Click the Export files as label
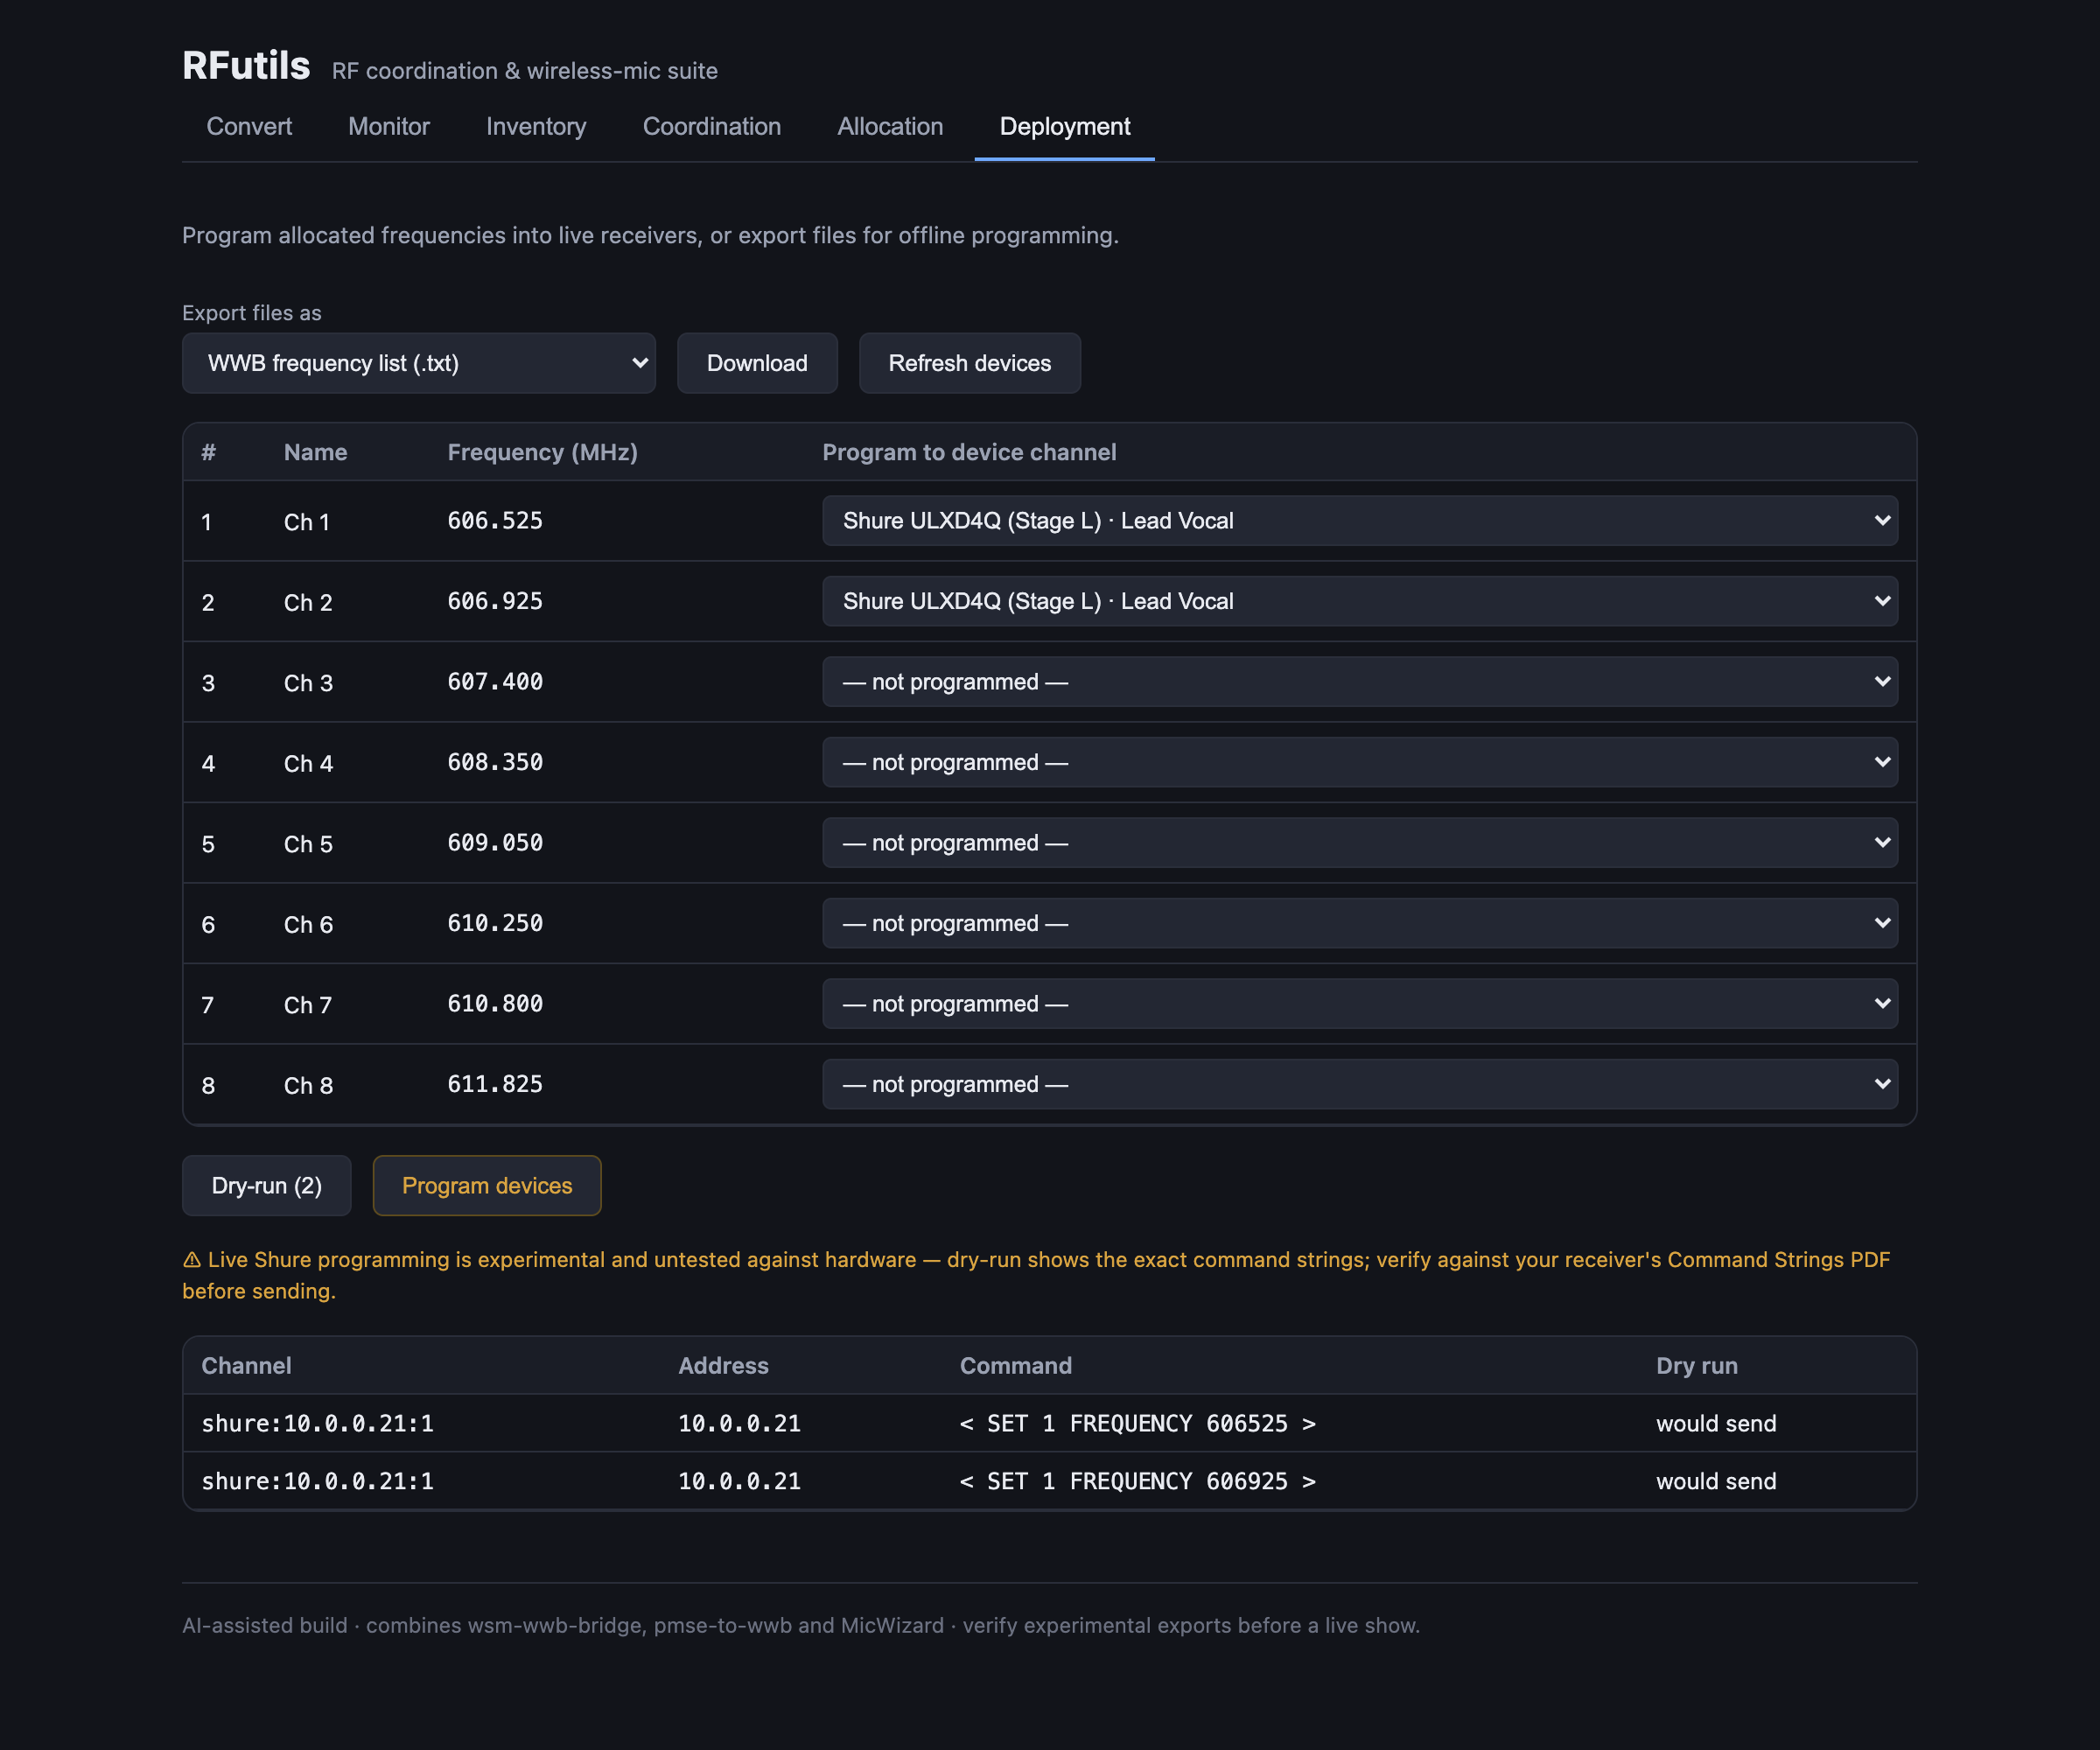This screenshot has width=2100, height=1750. tap(251, 313)
